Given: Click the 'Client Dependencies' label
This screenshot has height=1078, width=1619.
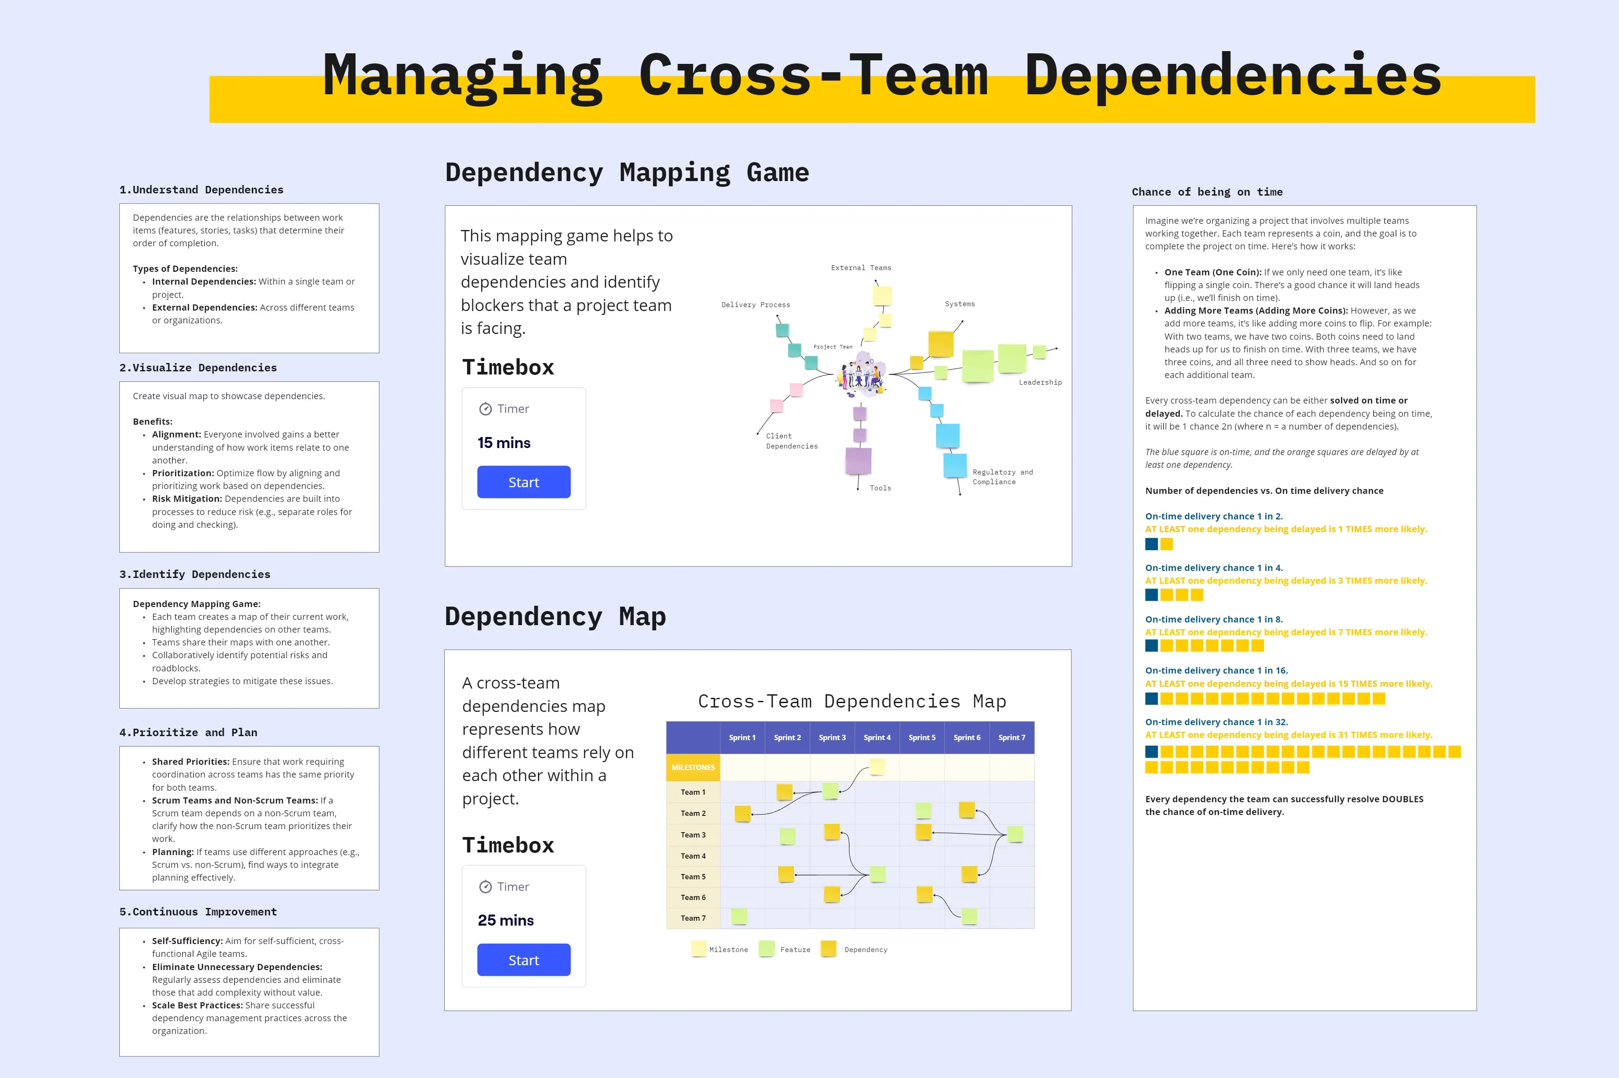Looking at the screenshot, I should [792, 441].
